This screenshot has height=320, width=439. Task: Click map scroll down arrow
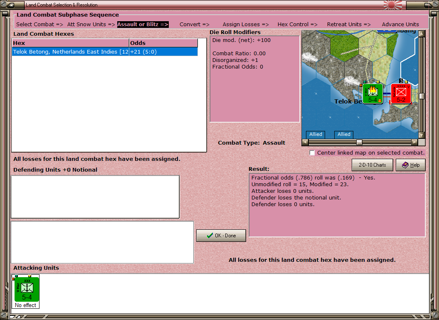pyautogui.click(x=422, y=135)
